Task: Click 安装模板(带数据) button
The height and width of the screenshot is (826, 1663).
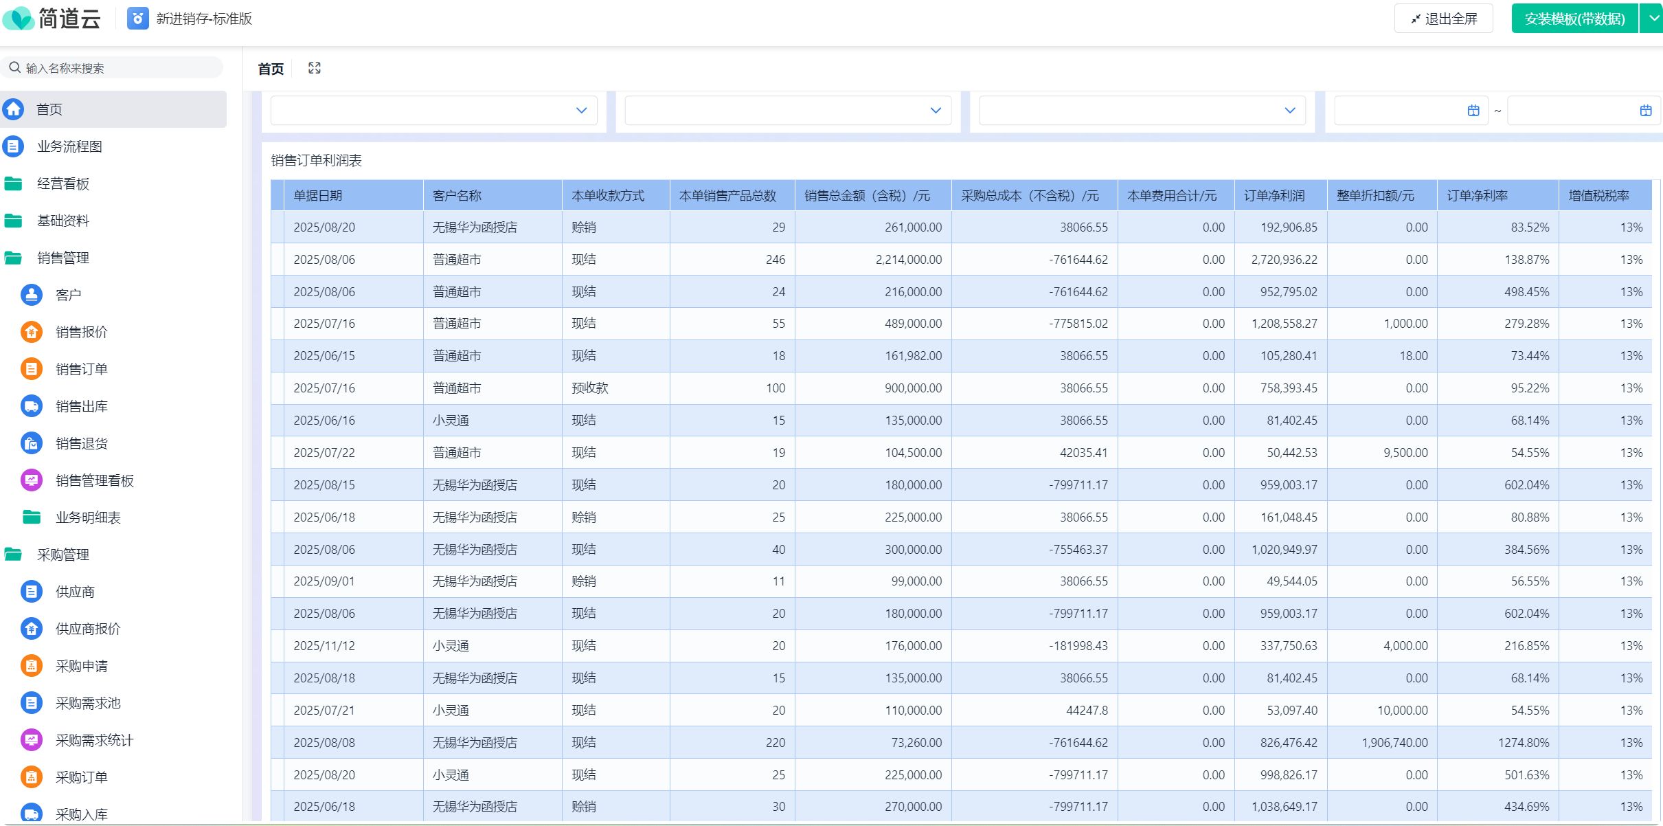Action: coord(1574,19)
